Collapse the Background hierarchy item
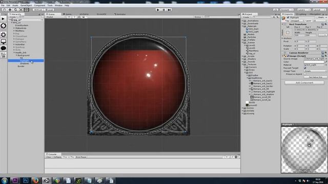 pyautogui.click(x=16, y=55)
